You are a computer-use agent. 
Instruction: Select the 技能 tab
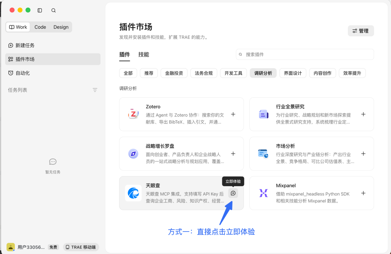(x=144, y=54)
